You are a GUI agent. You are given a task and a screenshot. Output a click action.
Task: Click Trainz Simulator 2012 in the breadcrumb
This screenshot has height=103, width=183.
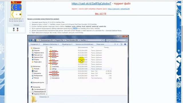pyautogui.click(x=72, y=40)
